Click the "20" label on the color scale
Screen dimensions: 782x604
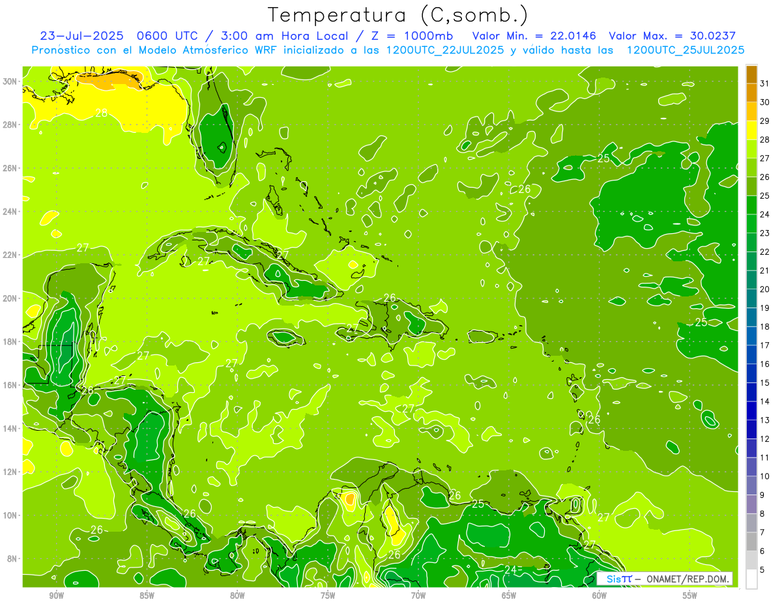(765, 289)
